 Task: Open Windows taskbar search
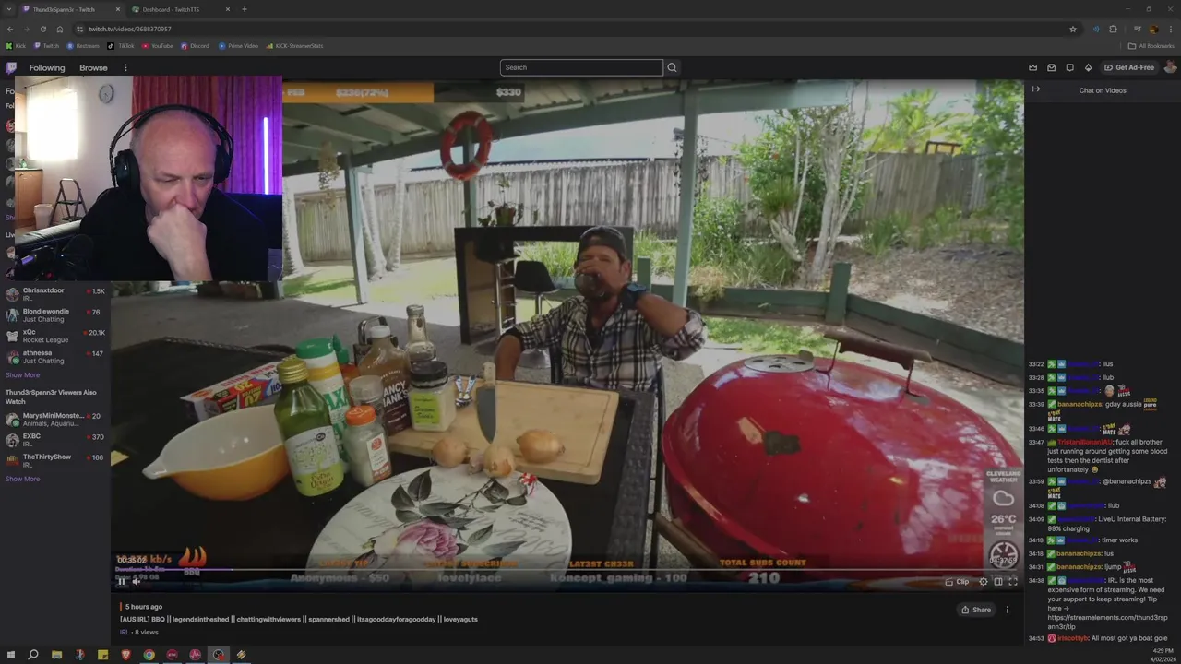(32, 655)
